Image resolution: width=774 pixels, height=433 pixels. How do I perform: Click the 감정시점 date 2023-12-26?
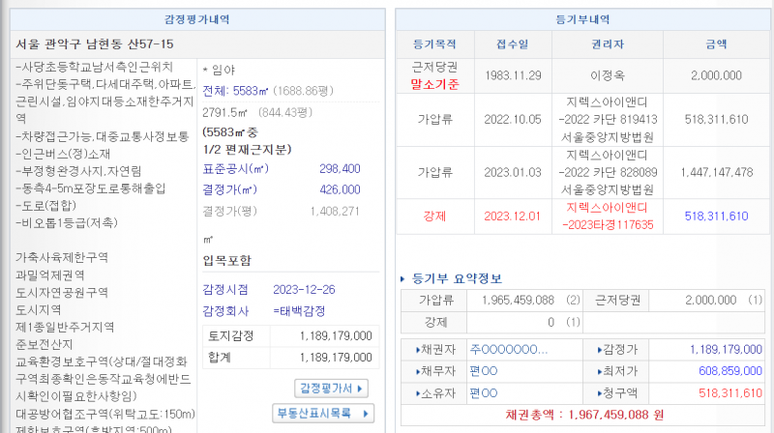pyautogui.click(x=305, y=289)
